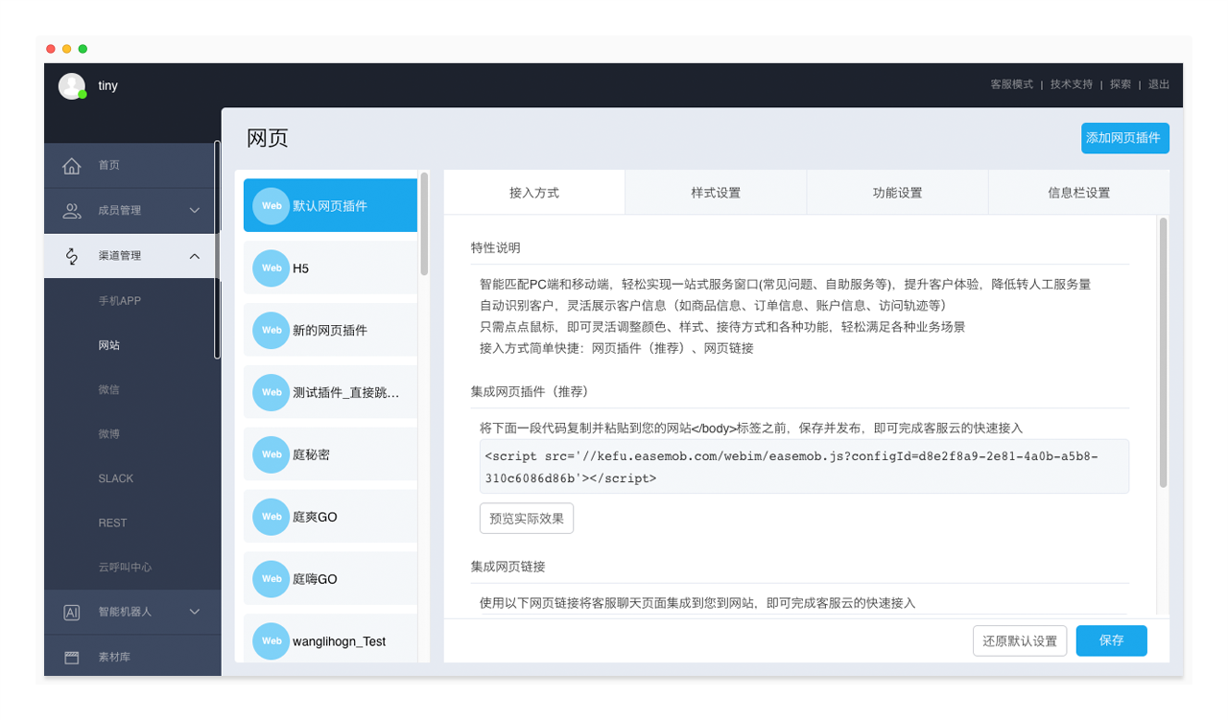Click the Web icon of H5 plugin

pyautogui.click(x=272, y=268)
